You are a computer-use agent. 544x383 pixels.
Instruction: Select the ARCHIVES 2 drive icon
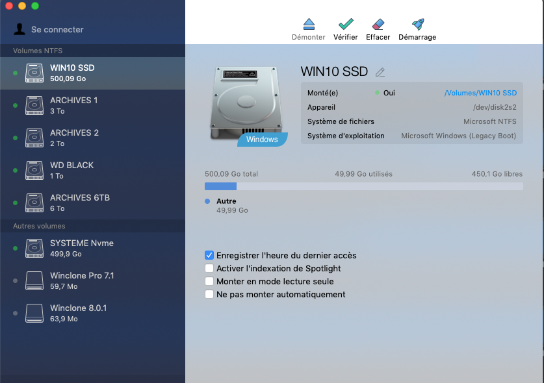[34, 138]
